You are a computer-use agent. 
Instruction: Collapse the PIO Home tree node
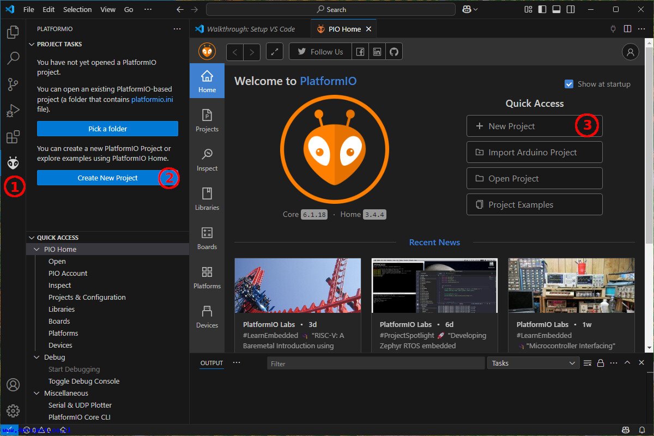pyautogui.click(x=37, y=249)
